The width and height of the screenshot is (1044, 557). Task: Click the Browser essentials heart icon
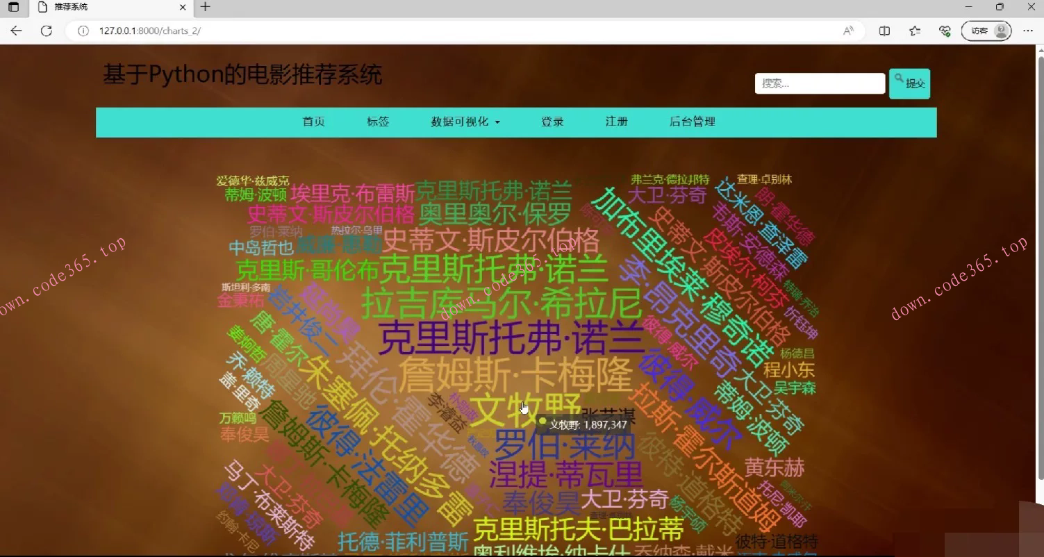tap(945, 31)
